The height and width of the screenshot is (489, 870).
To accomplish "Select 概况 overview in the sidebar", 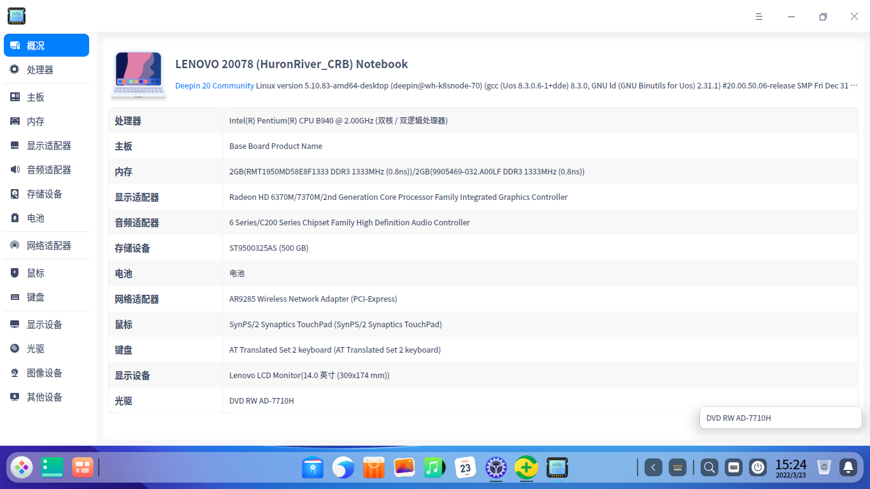I will click(46, 45).
